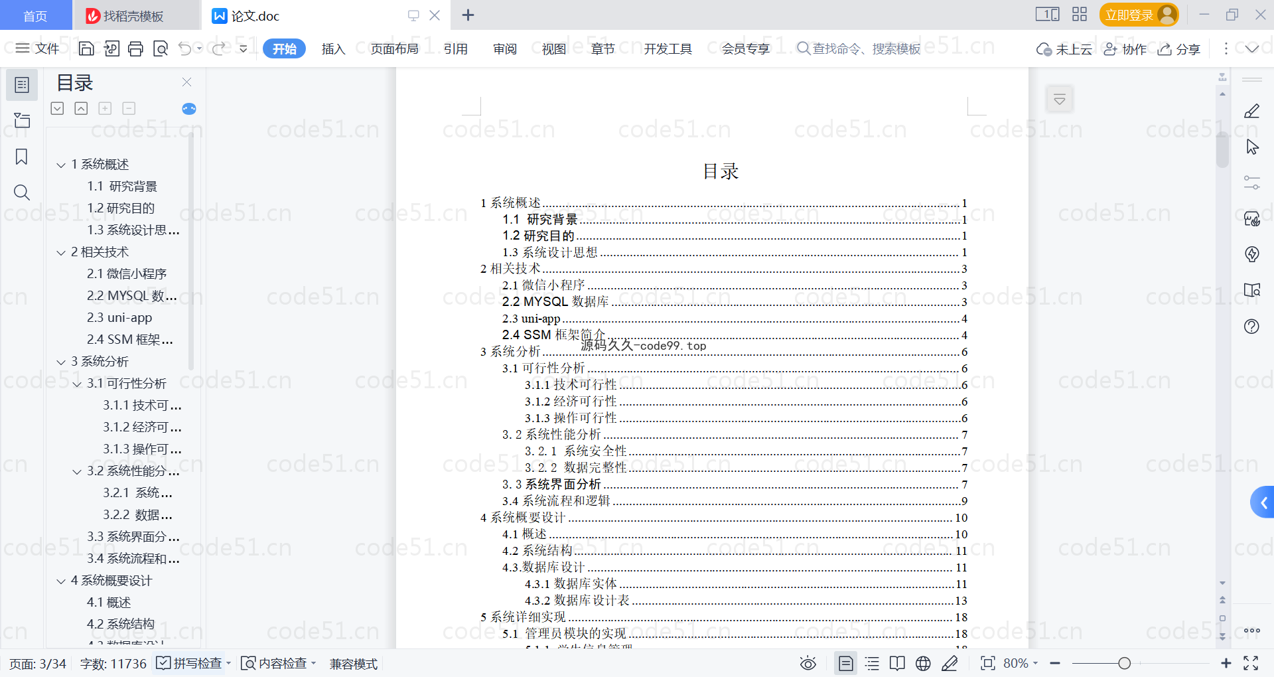Collapse the 2 相关技术 tree node

pyautogui.click(x=61, y=252)
